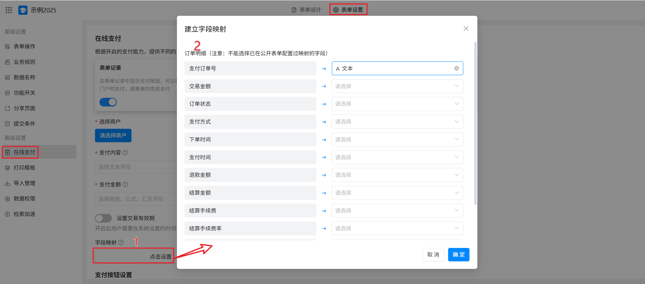Open the 交易金额 mapping dropdown
This screenshot has width=645, height=284.
tap(397, 86)
